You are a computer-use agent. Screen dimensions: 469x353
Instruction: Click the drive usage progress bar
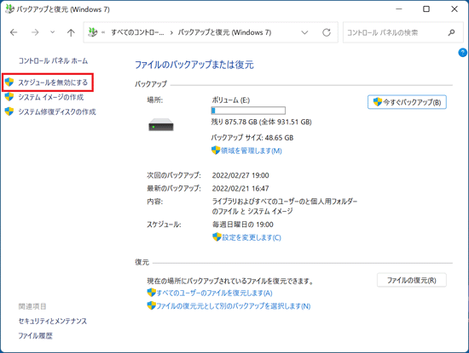click(248, 111)
